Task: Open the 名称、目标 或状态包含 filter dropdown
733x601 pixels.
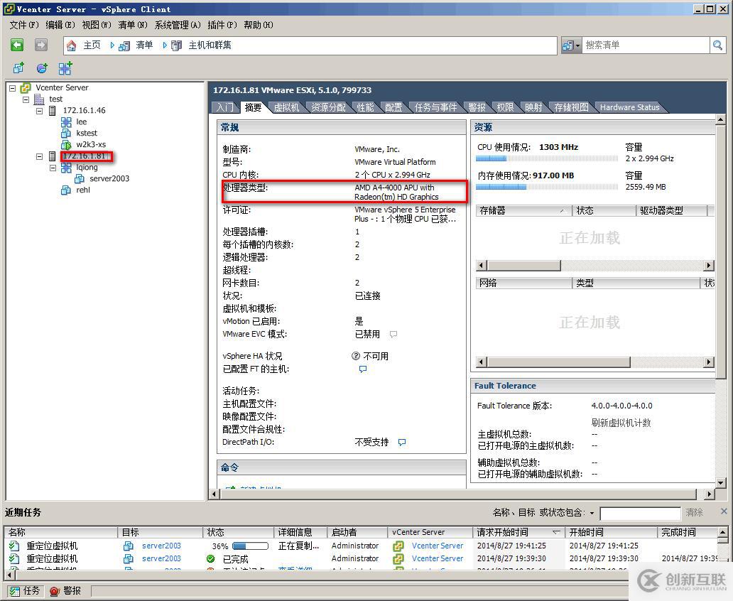Action: tap(592, 513)
